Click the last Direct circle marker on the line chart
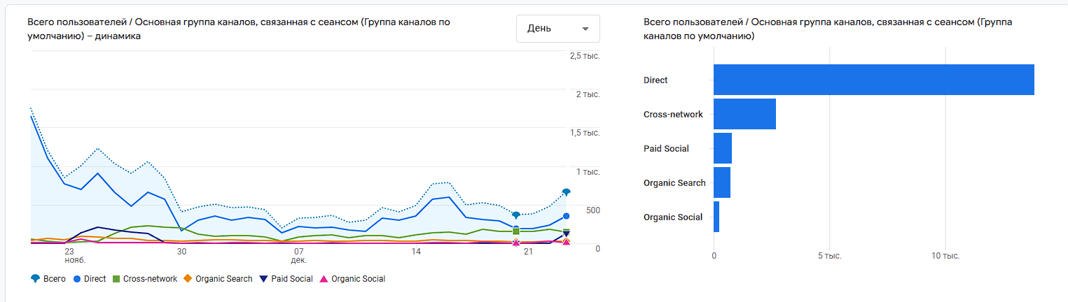Screen dimensions: 1068x302 click(566, 216)
